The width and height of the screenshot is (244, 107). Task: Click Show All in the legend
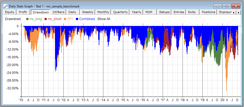tap(104, 19)
